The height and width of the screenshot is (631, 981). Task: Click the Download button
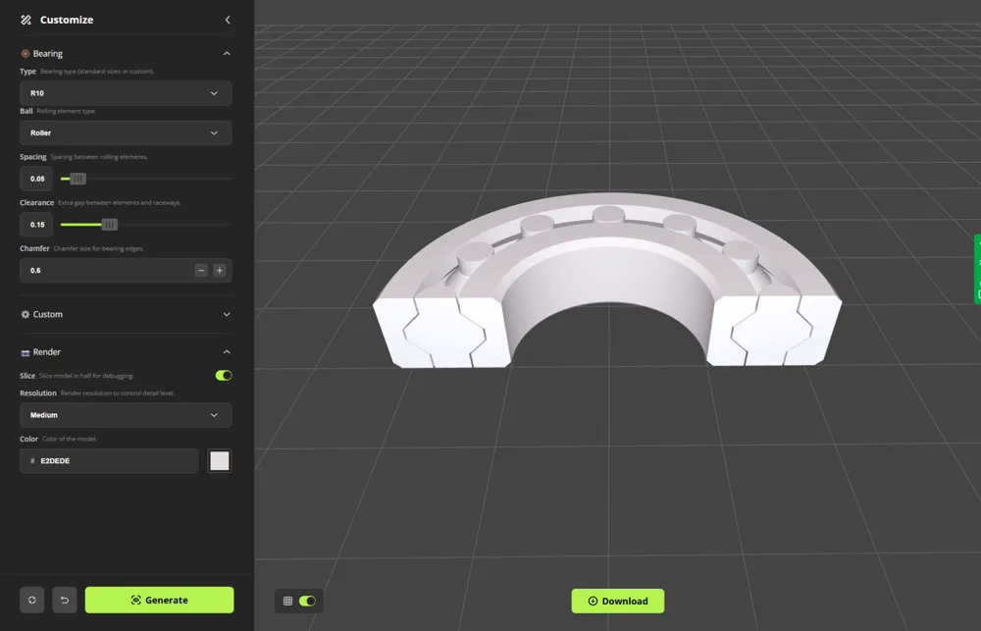[x=618, y=601]
